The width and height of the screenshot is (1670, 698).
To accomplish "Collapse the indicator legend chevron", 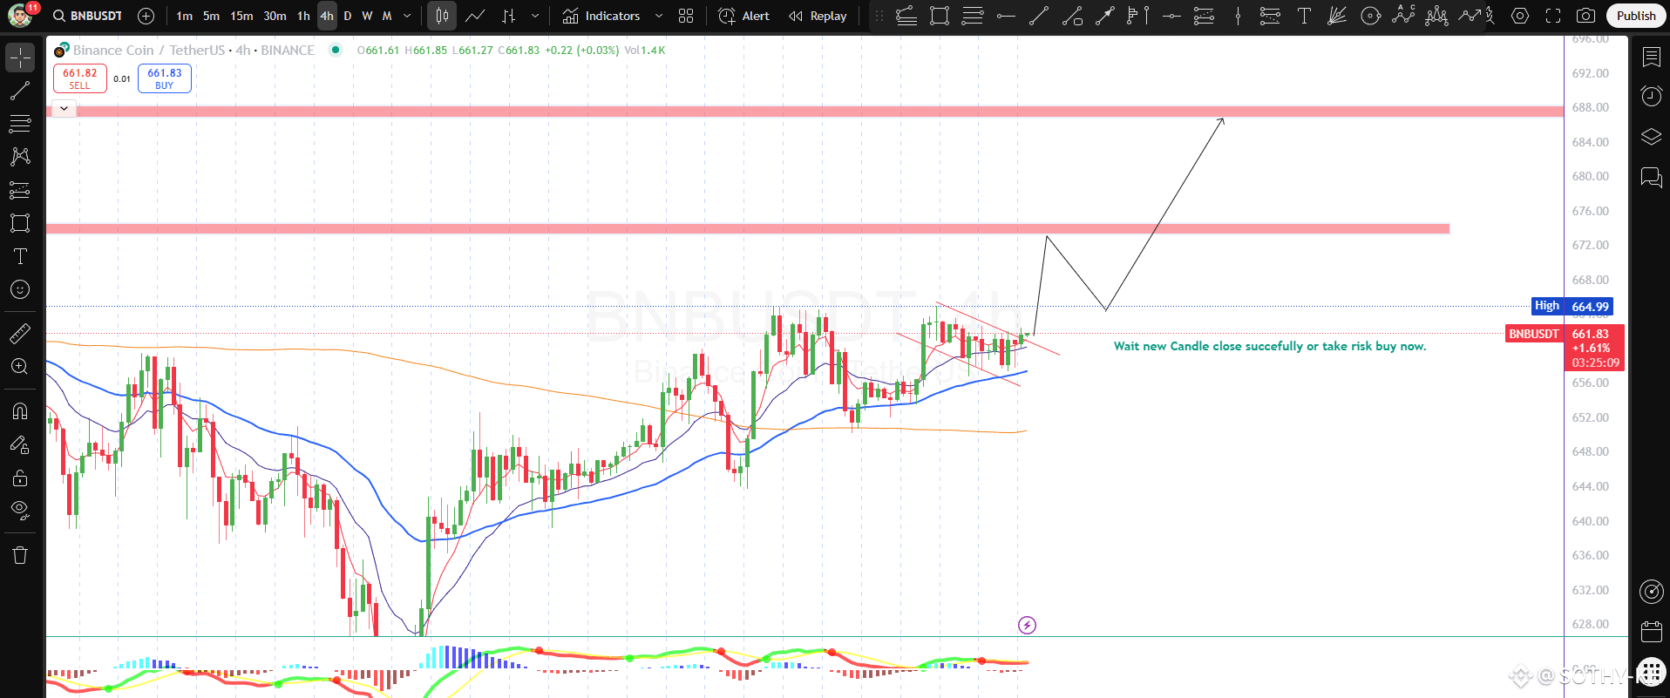I will pos(64,108).
